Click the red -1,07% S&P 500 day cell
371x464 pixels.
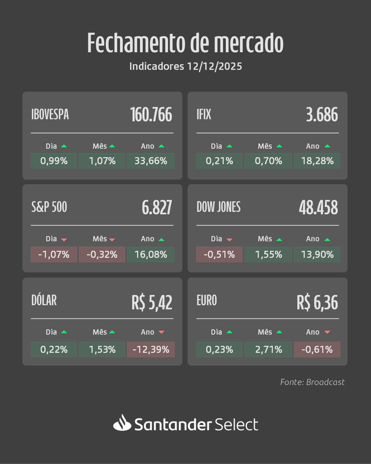(x=54, y=255)
